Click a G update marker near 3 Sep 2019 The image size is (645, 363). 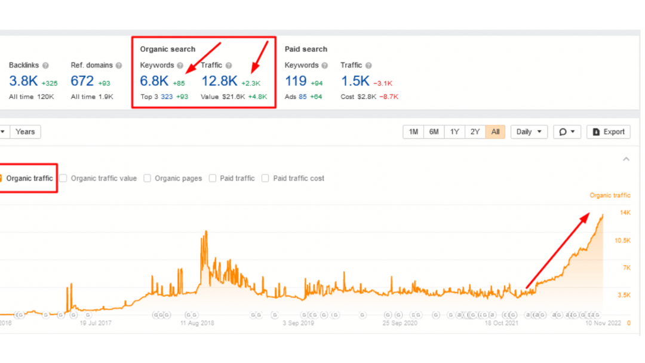[274, 315]
